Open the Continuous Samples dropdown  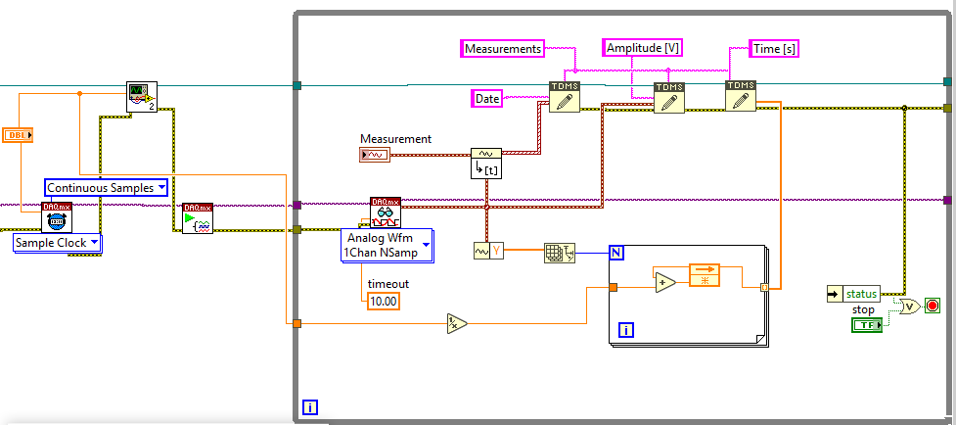click(106, 188)
